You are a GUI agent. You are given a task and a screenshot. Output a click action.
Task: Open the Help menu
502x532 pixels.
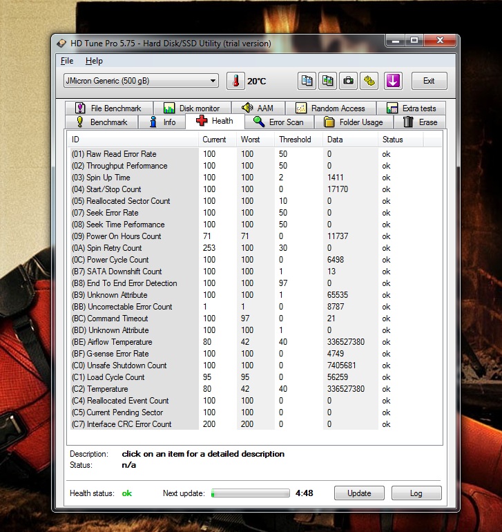[94, 61]
